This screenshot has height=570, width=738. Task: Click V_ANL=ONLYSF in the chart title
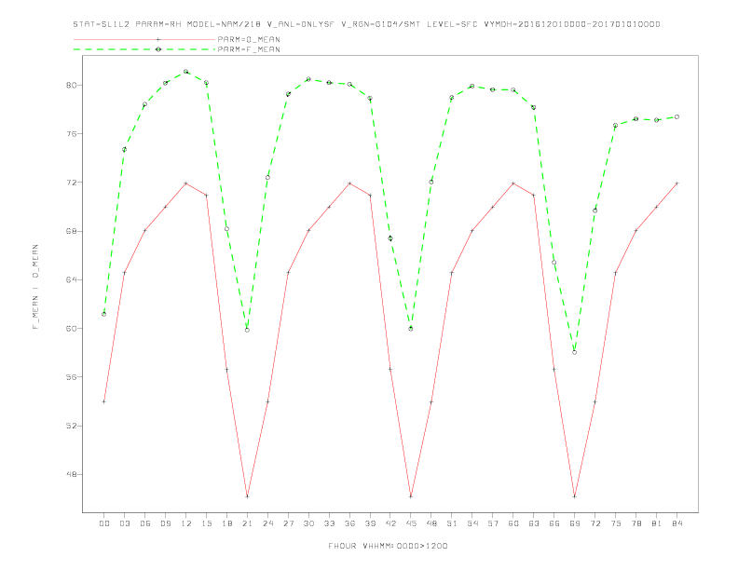(x=301, y=24)
